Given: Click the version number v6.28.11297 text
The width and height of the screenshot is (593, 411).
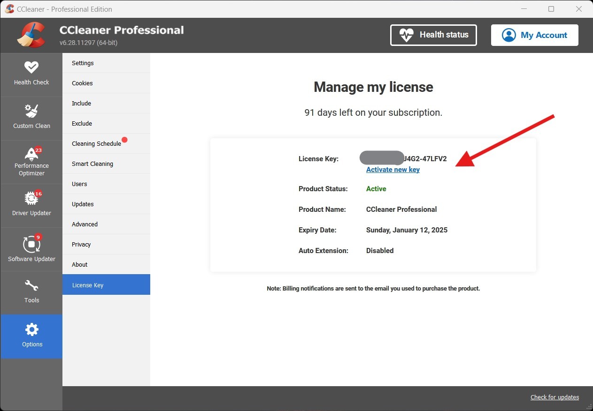Looking at the screenshot, I should coord(88,43).
